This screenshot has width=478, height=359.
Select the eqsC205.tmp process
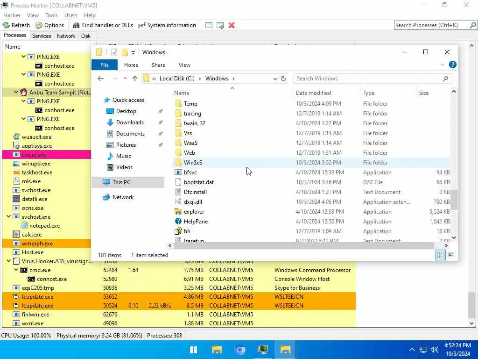(38, 288)
